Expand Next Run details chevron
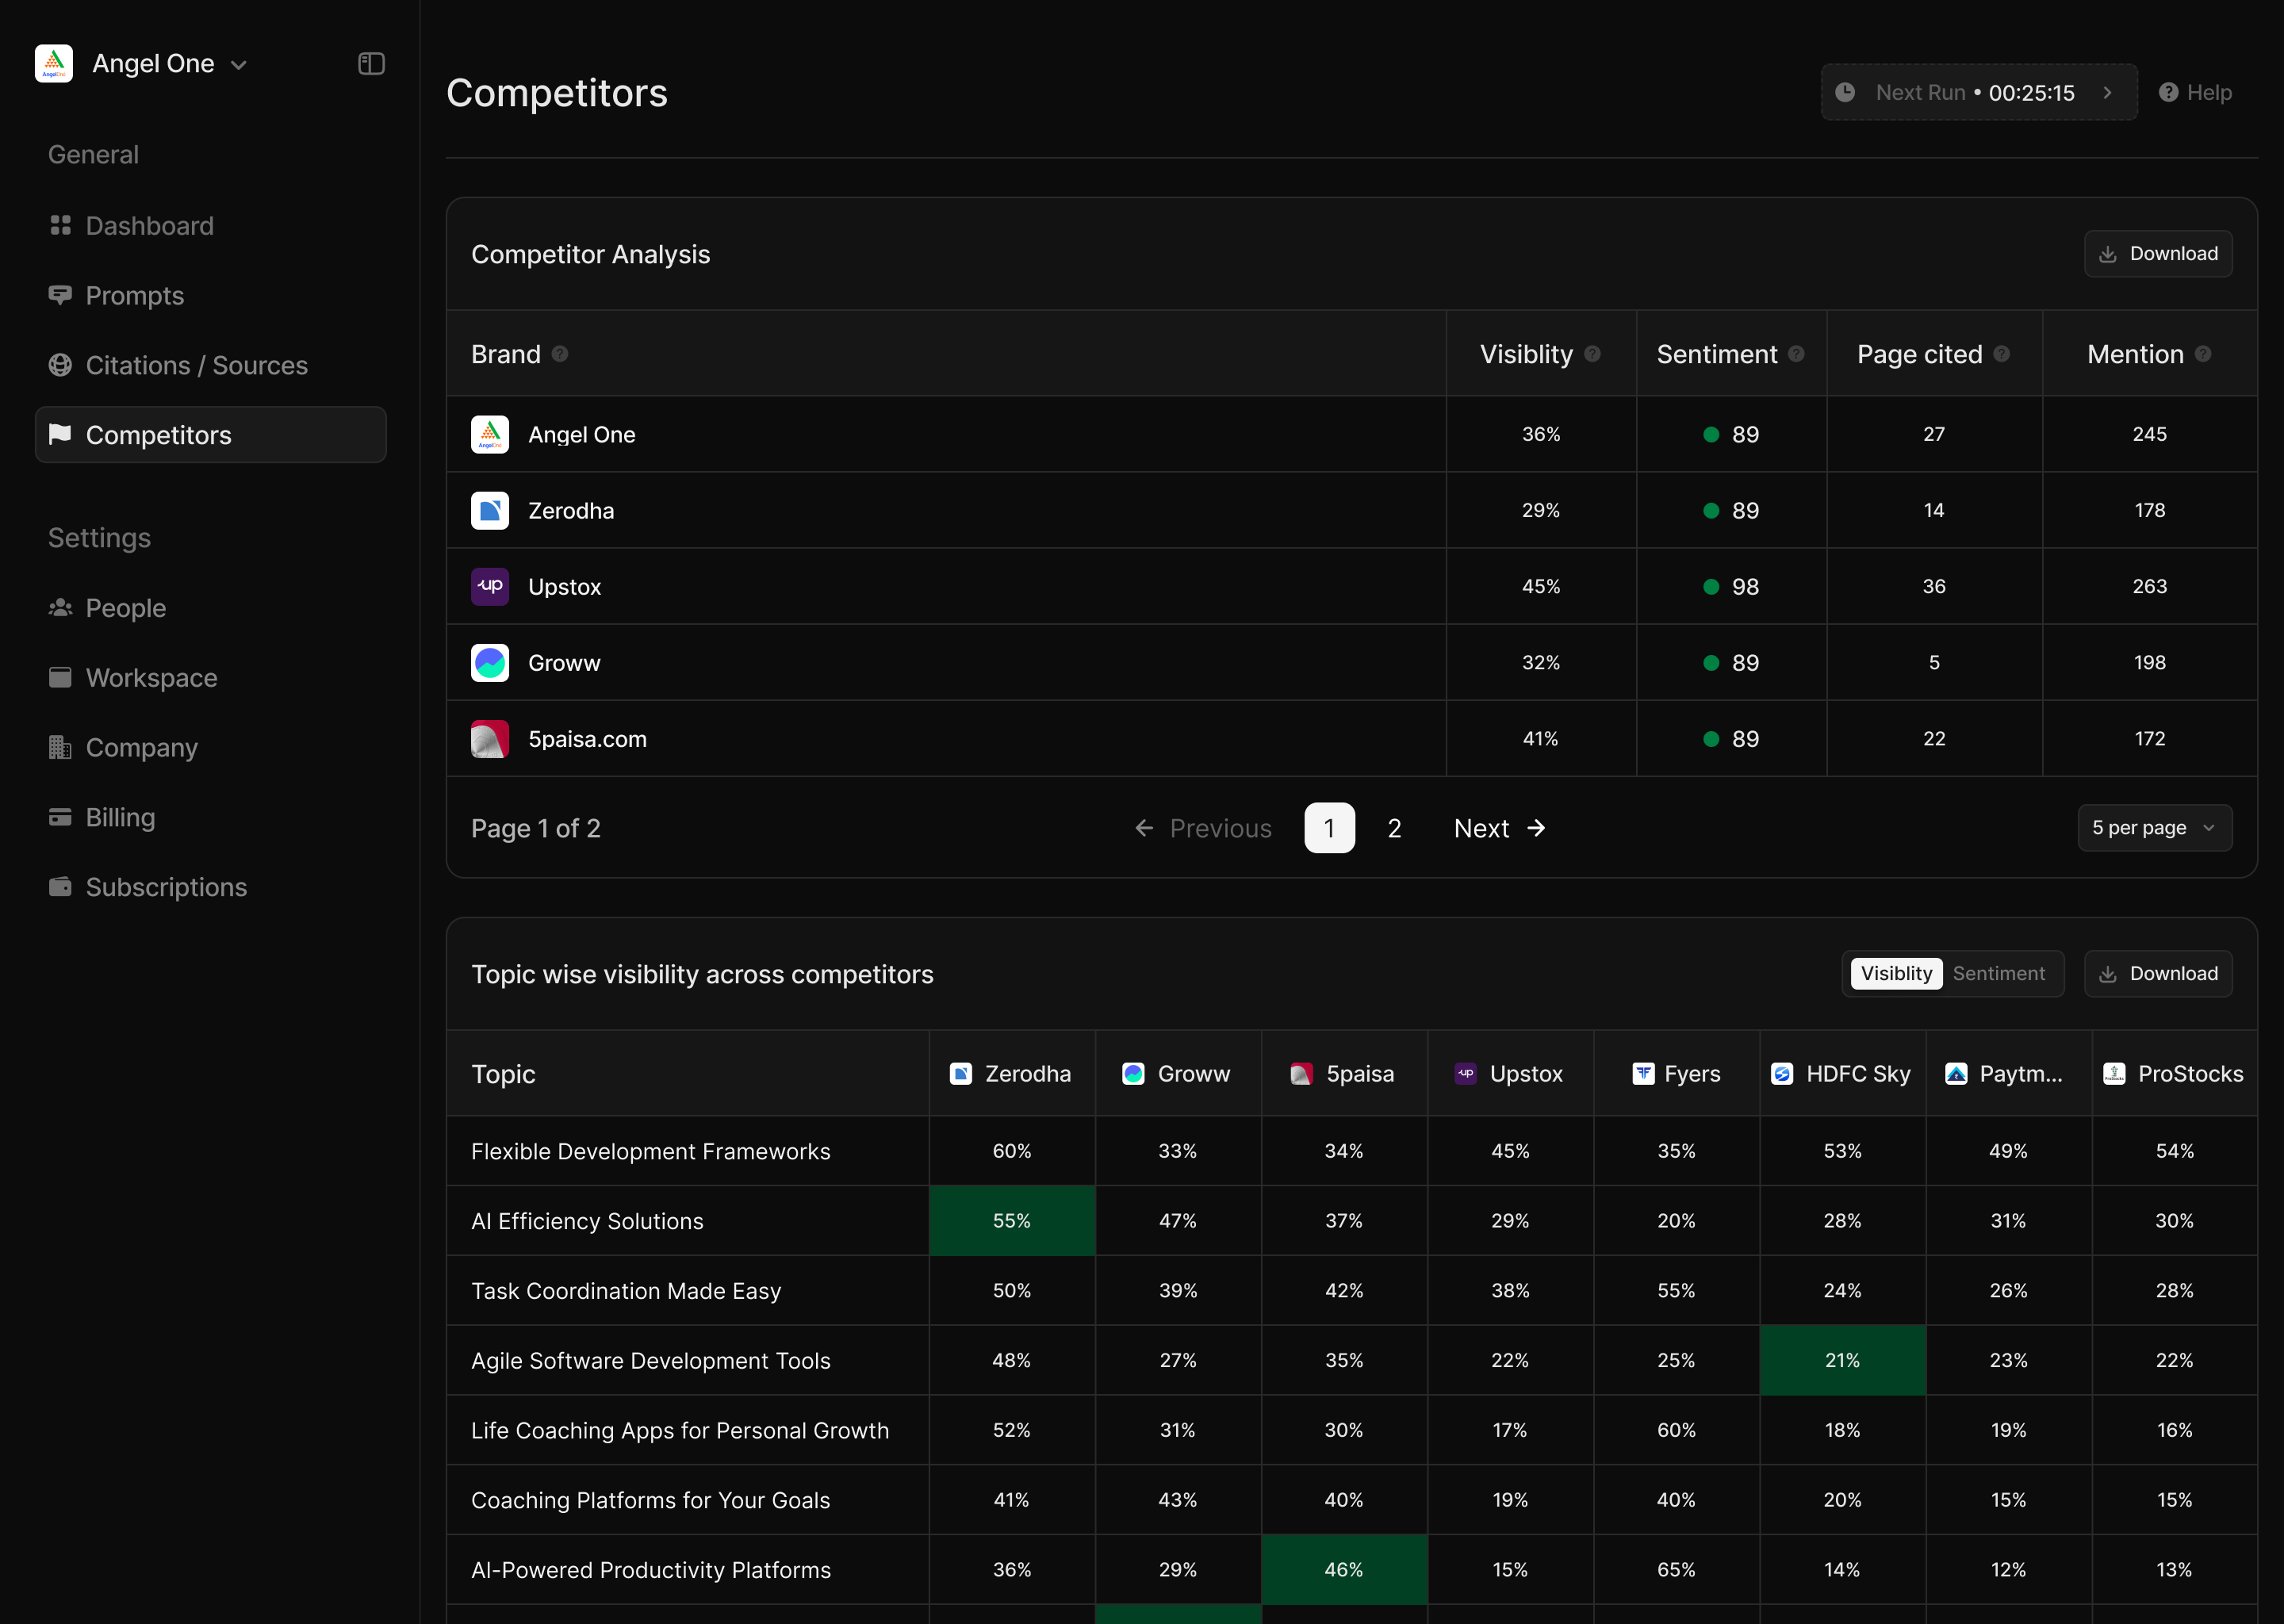This screenshot has width=2284, height=1624. point(2107,92)
